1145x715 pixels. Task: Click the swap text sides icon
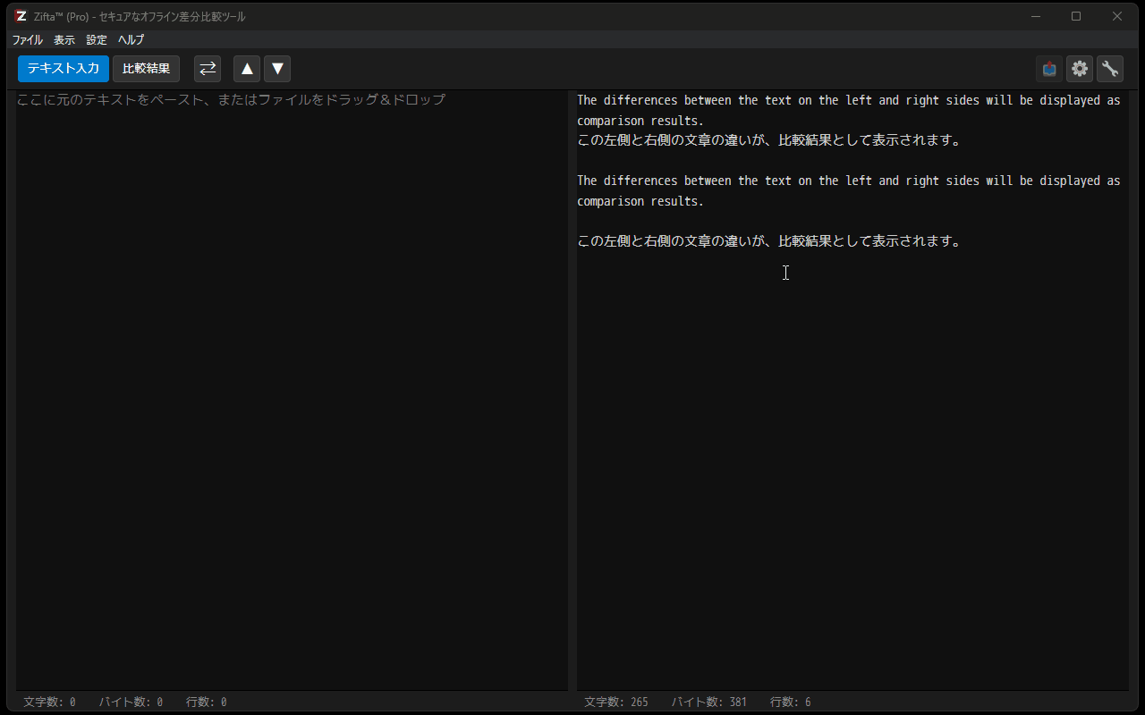[x=208, y=69]
